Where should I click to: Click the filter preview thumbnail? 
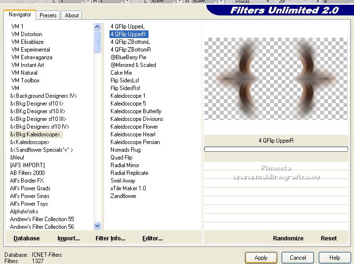click(x=276, y=79)
